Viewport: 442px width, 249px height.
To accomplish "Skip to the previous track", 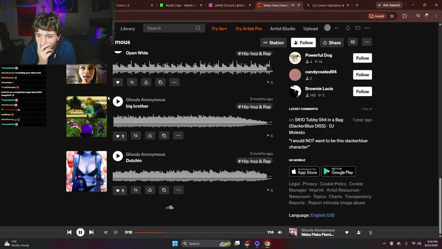I will [x=69, y=232].
